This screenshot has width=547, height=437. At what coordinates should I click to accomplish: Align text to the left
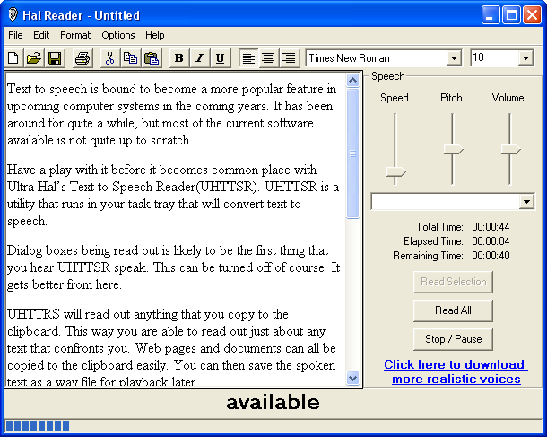point(248,58)
